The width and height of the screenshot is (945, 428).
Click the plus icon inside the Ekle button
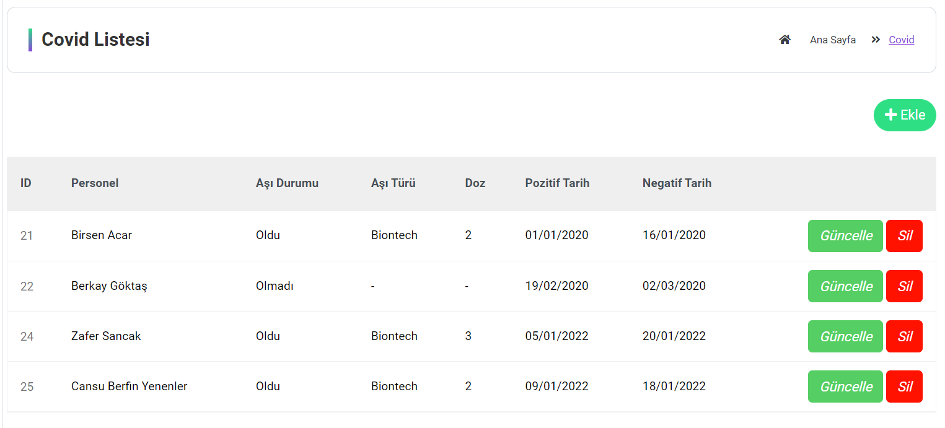coord(890,115)
